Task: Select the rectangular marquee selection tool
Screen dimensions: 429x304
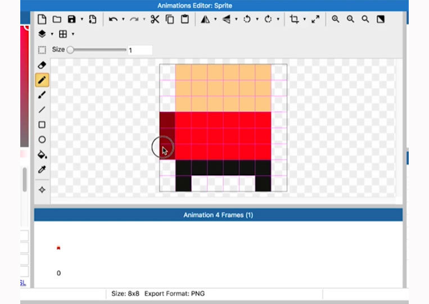Action: (x=42, y=50)
